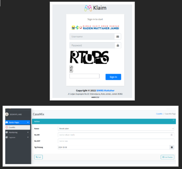The width and height of the screenshot is (182, 169).
Task: Click the padlock icon beside Password
Action: 118,45
